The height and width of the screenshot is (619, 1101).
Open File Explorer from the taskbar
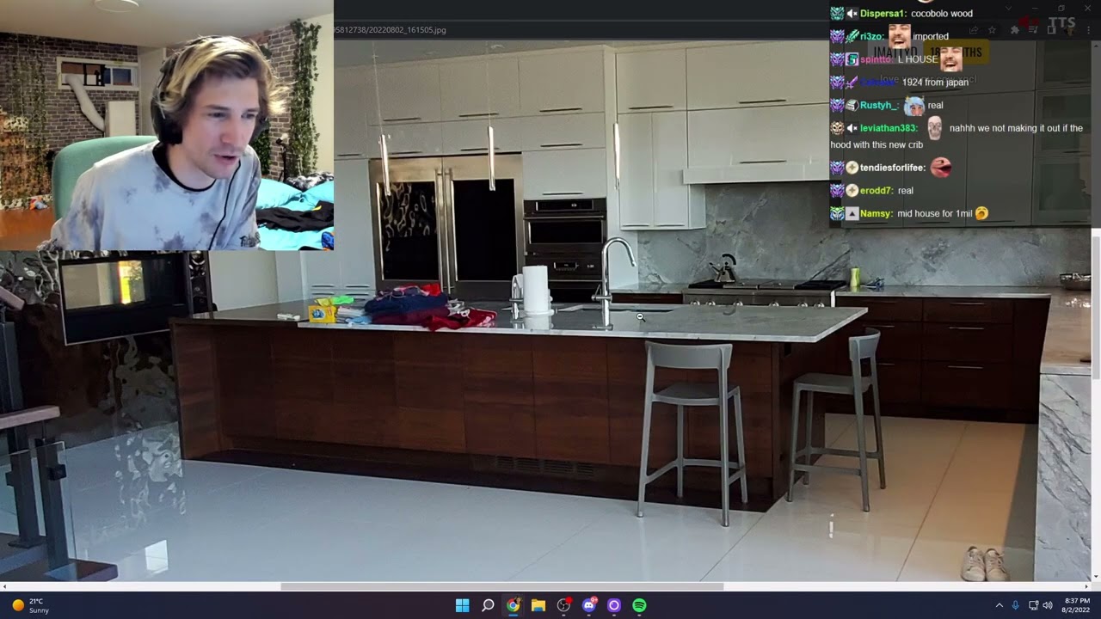[x=538, y=605]
